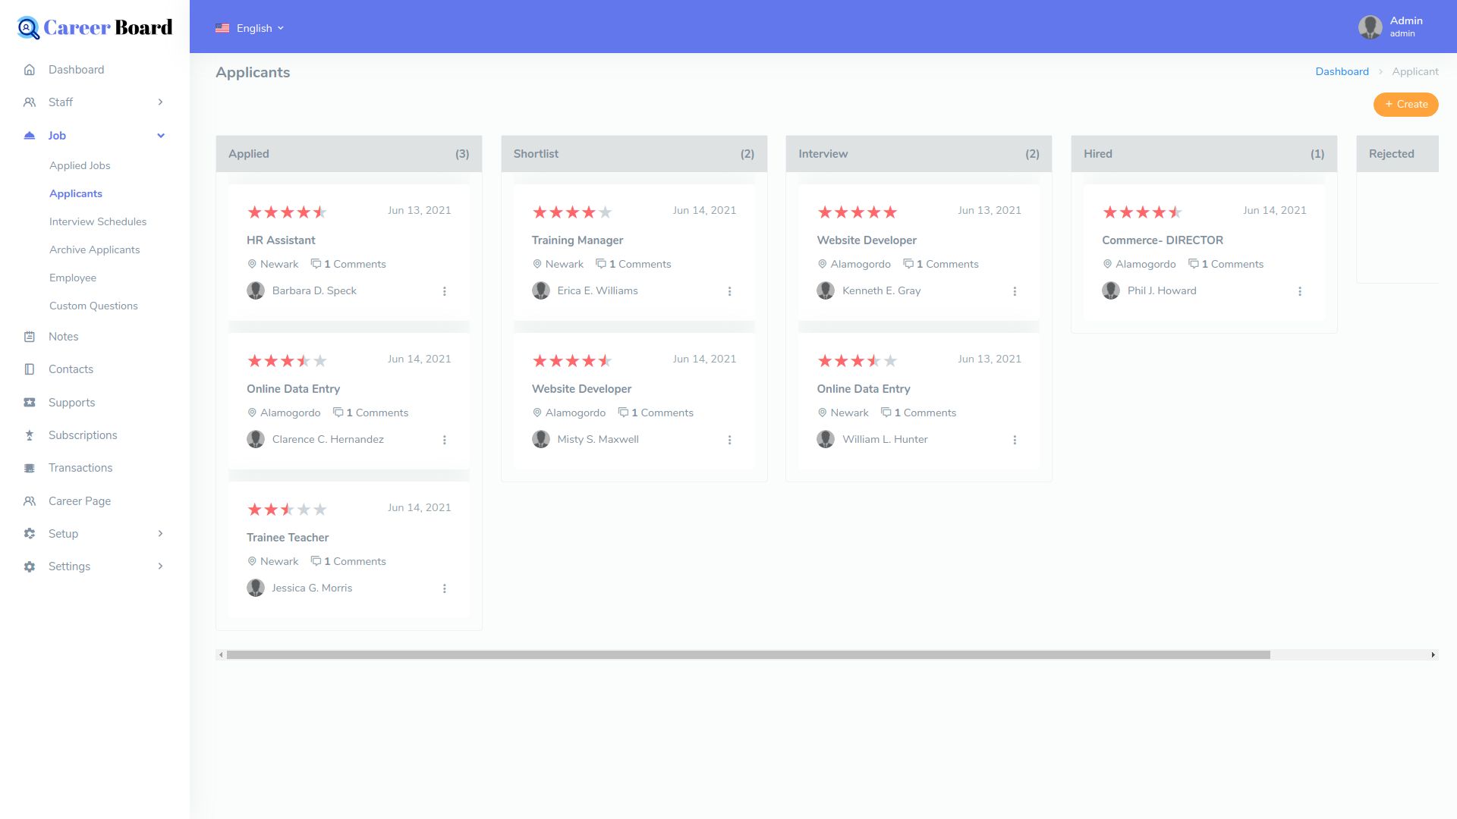Click the Subscriptions icon in sidebar
This screenshot has height=819, width=1457.
[30, 435]
